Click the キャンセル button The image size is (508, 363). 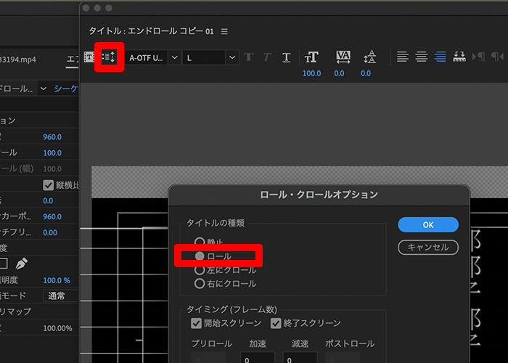(428, 248)
